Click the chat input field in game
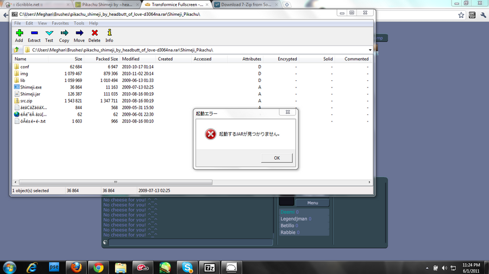489x274 pixels. pos(191,242)
